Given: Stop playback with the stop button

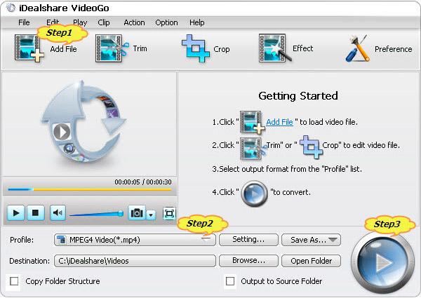Looking at the screenshot, I should coord(35,213).
